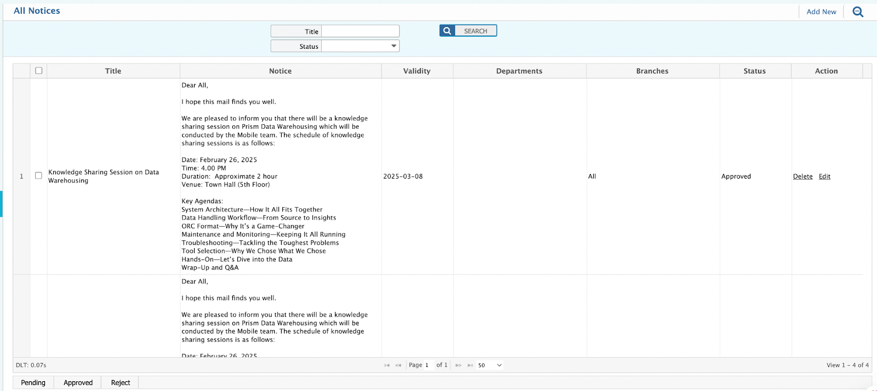Image resolution: width=877 pixels, height=391 pixels.
Task: Switch to the Approved tab
Action: pyautogui.click(x=78, y=383)
